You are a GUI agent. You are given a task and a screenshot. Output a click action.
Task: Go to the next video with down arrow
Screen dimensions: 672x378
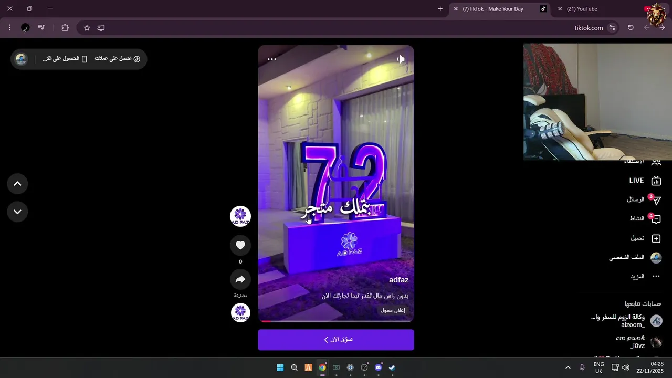click(17, 212)
